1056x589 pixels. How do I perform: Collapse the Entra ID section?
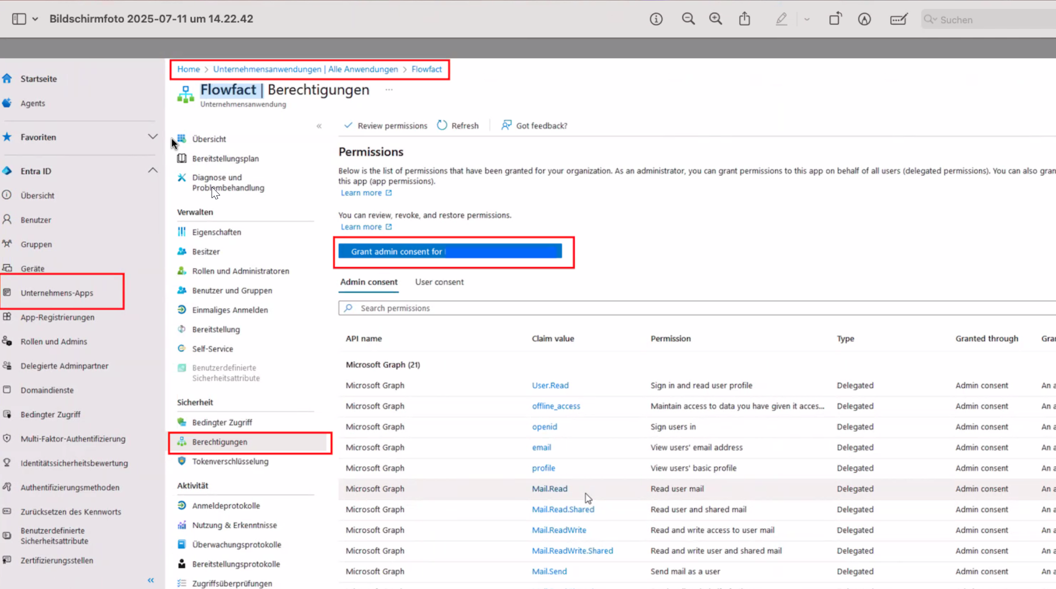(x=152, y=171)
